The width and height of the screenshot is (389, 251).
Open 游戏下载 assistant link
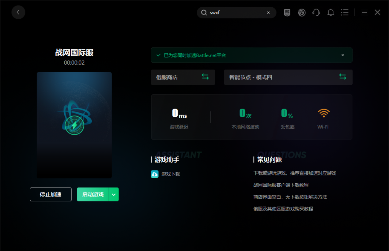171,174
